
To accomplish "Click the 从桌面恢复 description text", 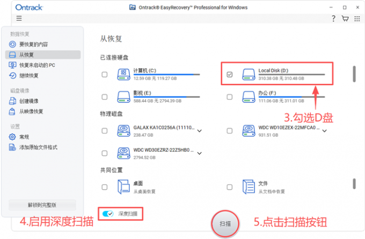I will (x=144, y=191).
